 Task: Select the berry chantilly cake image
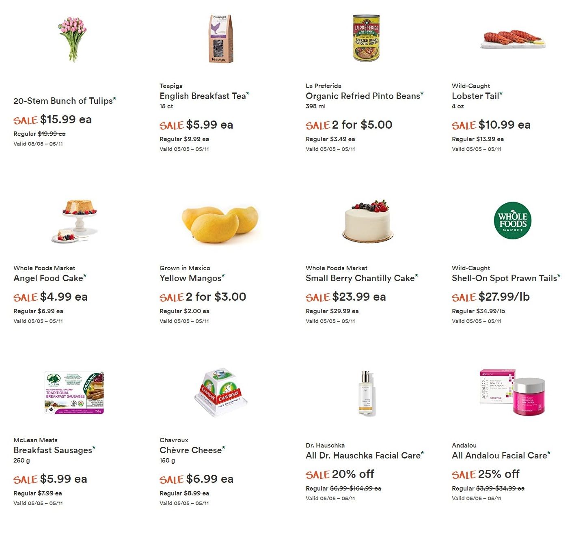coord(367,221)
